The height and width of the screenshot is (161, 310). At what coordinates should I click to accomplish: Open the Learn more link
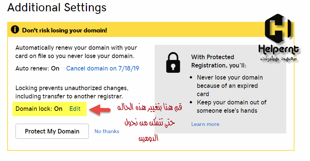[205, 124]
